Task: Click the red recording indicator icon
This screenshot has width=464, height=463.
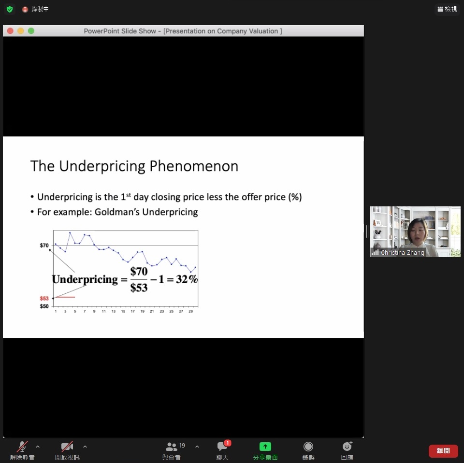Action: tap(25, 9)
